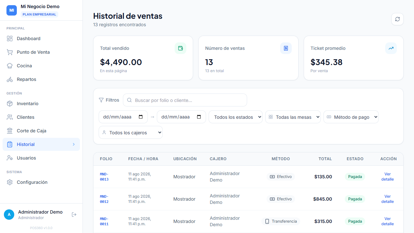Click the bicycle icon for Repartos
The image size is (414, 233).
(x=10, y=79)
